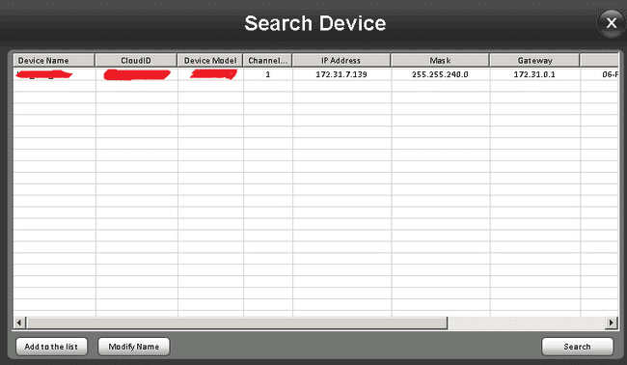627x365 pixels.
Task: Start a new device Search
Action: point(577,347)
